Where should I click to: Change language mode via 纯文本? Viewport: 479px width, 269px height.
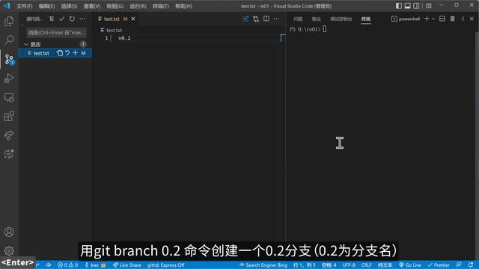[385, 265]
